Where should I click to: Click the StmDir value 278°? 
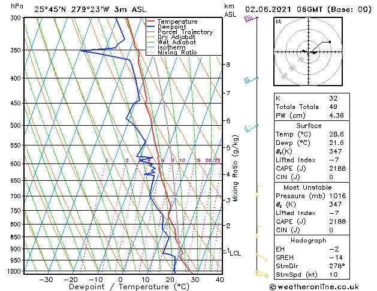pyautogui.click(x=337, y=266)
